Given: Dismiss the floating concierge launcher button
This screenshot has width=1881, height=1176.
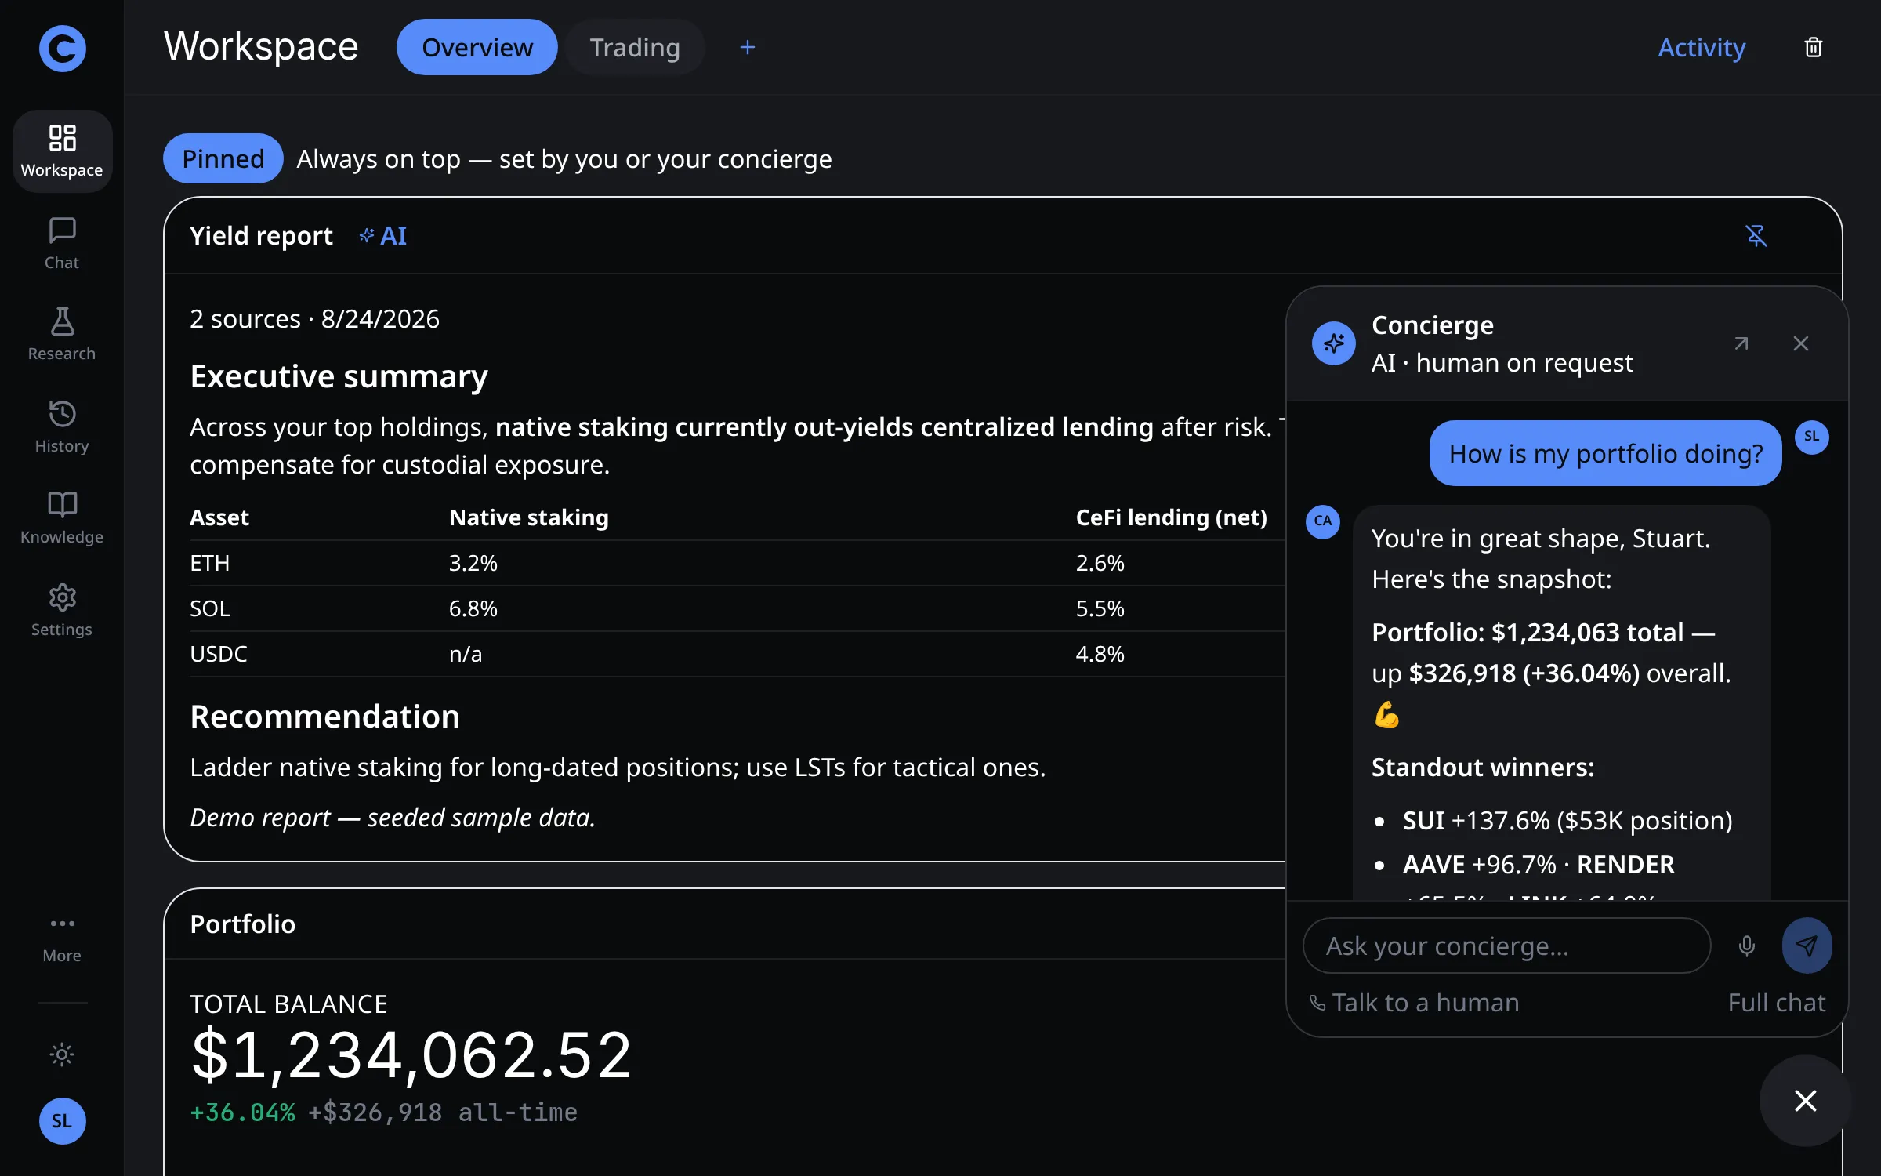Looking at the screenshot, I should tap(1806, 1101).
